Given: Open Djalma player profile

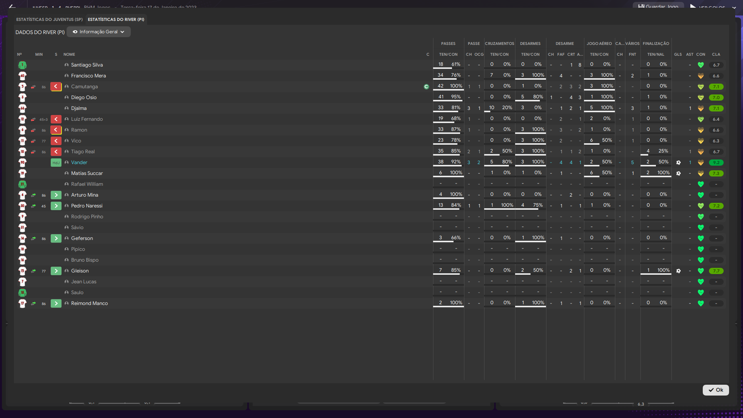Looking at the screenshot, I should click(79, 108).
